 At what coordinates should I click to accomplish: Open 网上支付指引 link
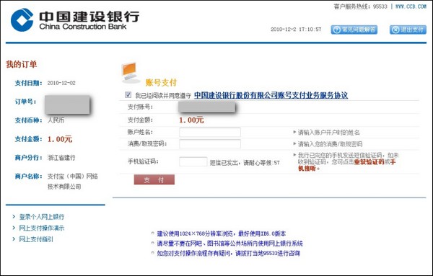pos(36,239)
